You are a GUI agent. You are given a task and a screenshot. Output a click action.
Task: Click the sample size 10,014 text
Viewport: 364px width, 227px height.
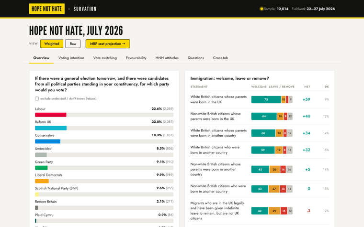point(283,9)
